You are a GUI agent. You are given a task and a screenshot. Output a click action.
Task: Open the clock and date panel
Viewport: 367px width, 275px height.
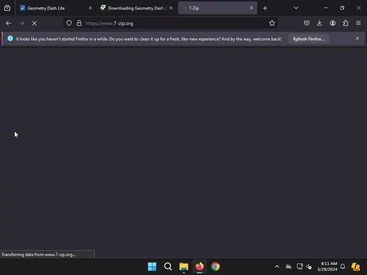point(327,266)
